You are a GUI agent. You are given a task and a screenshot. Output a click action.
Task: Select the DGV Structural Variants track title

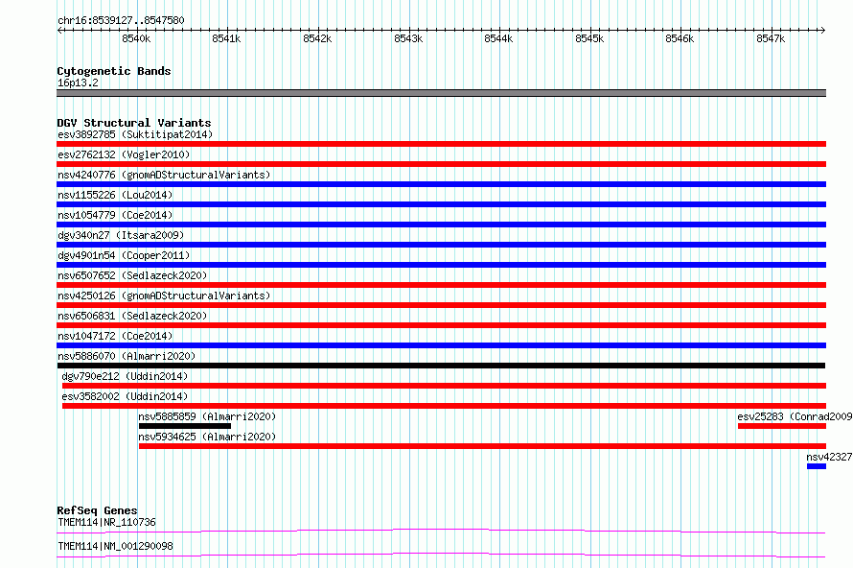[x=134, y=123]
